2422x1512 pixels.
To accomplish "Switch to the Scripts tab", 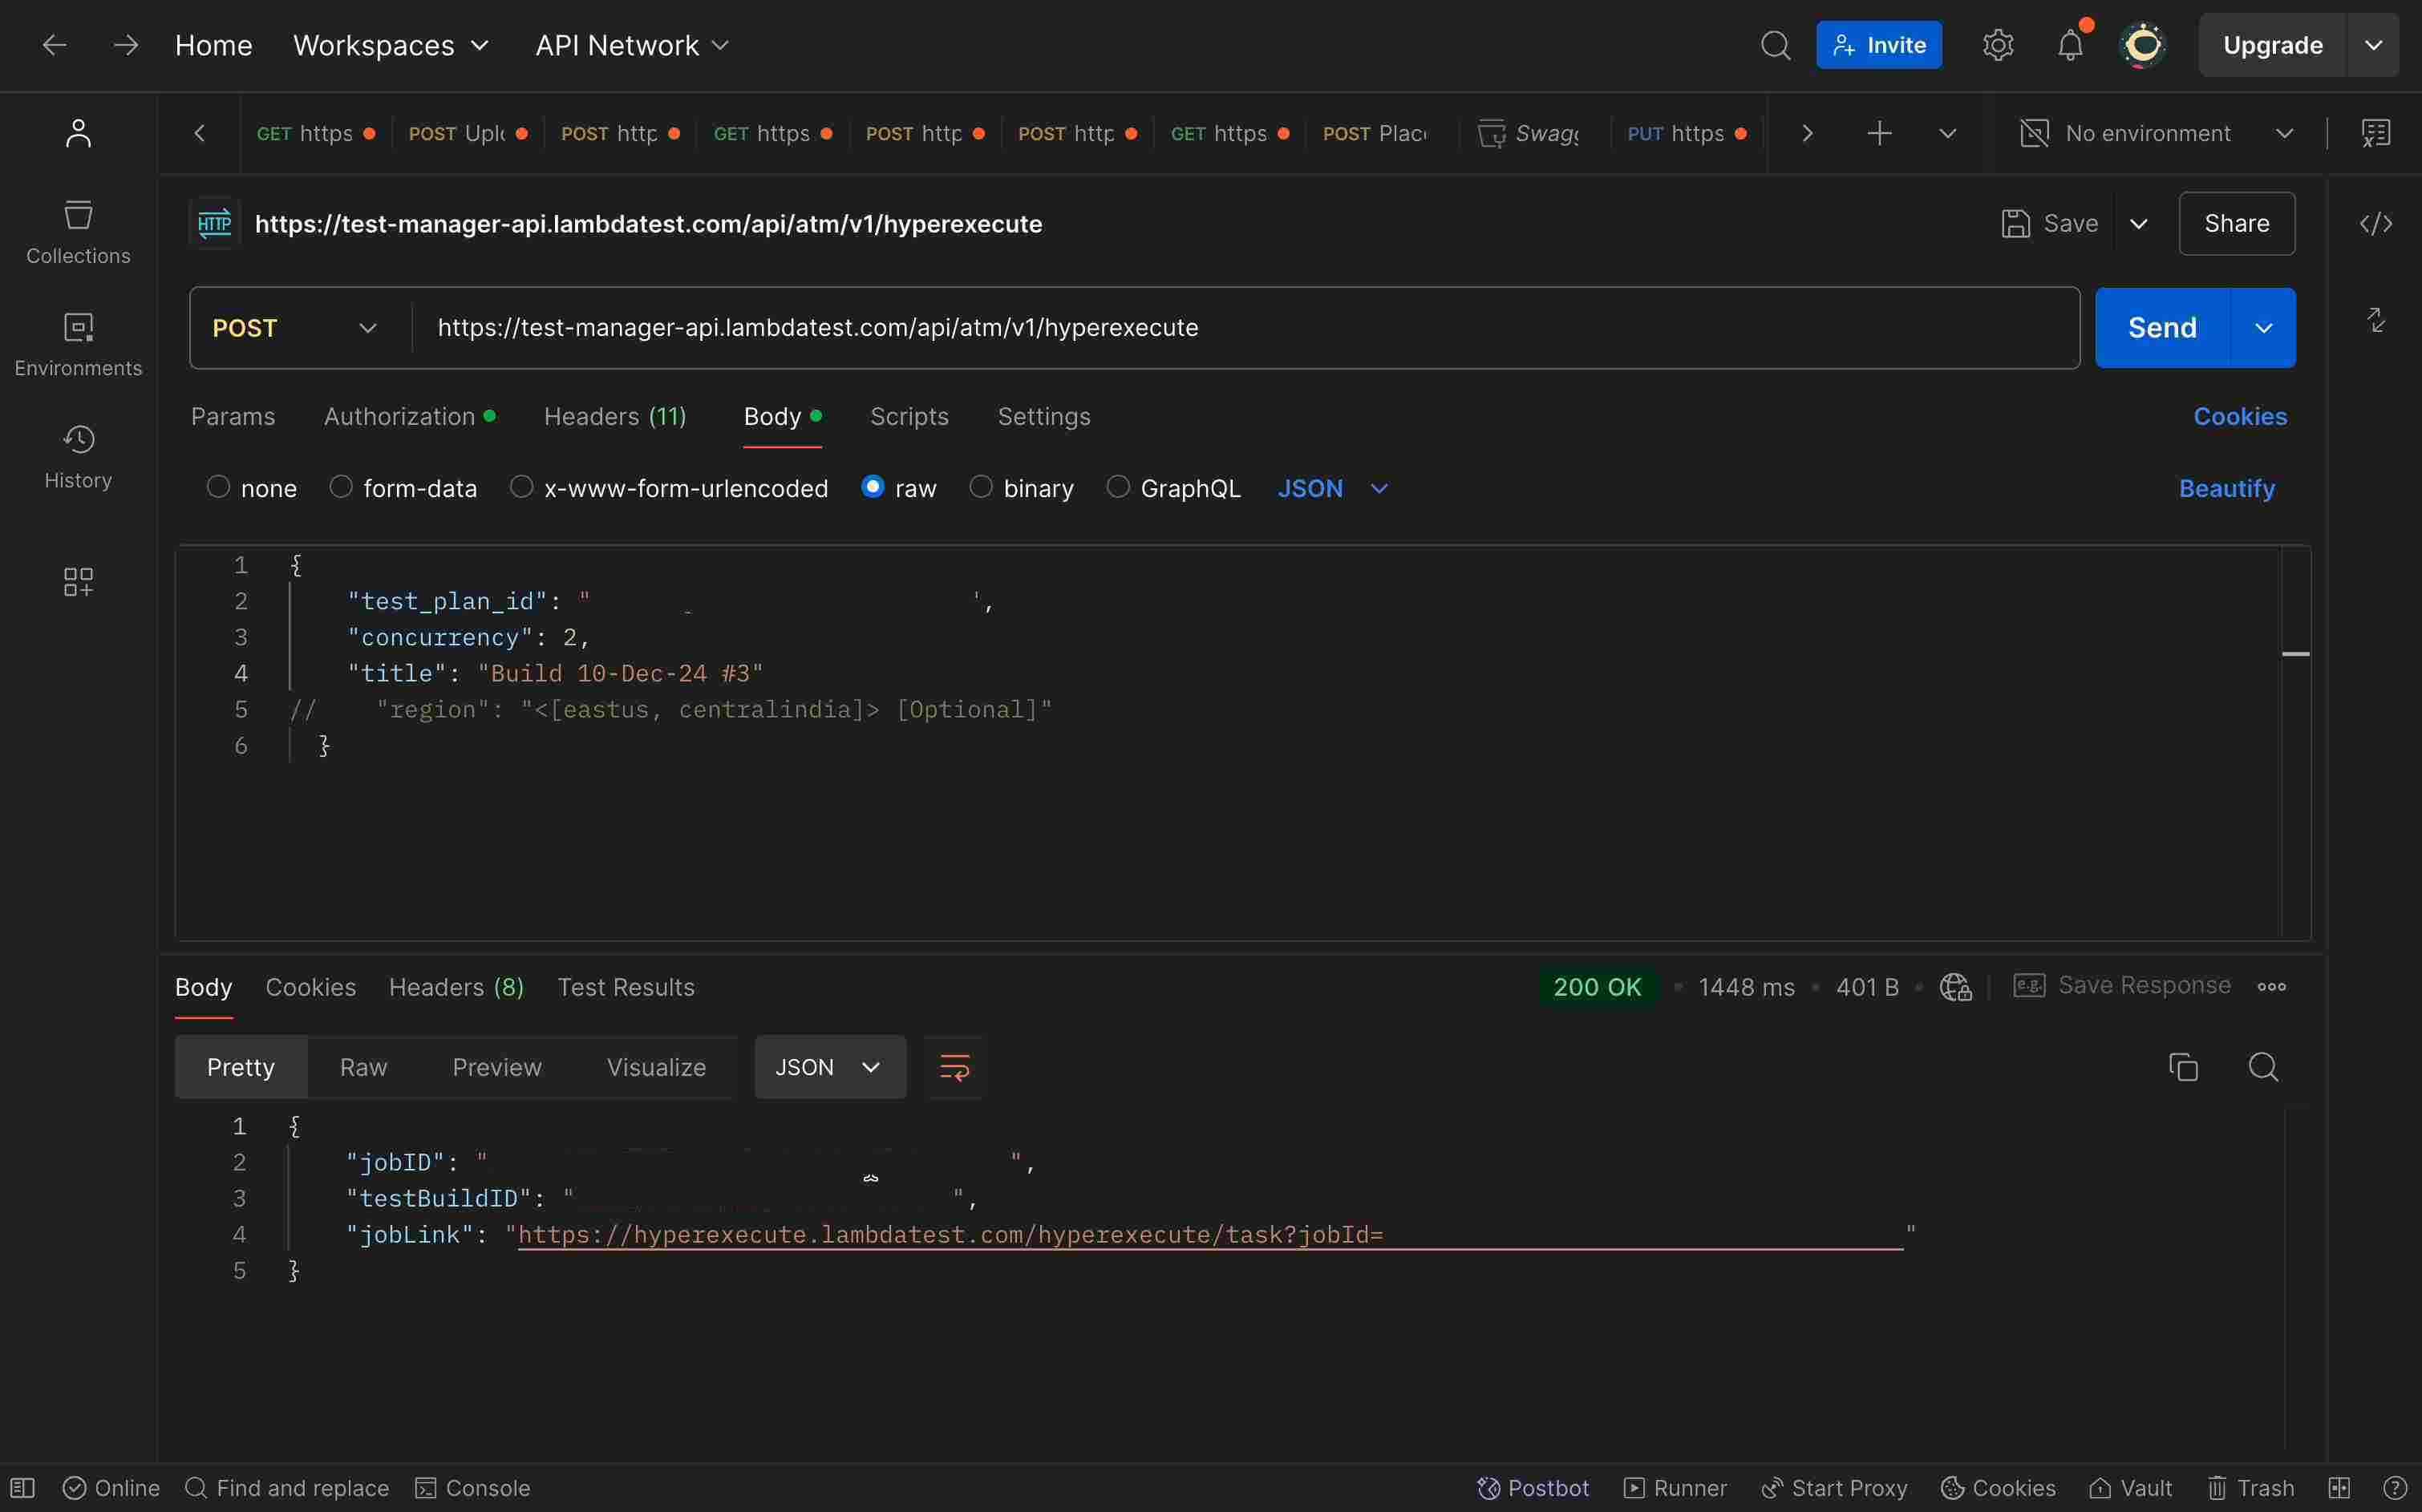I will (909, 416).
